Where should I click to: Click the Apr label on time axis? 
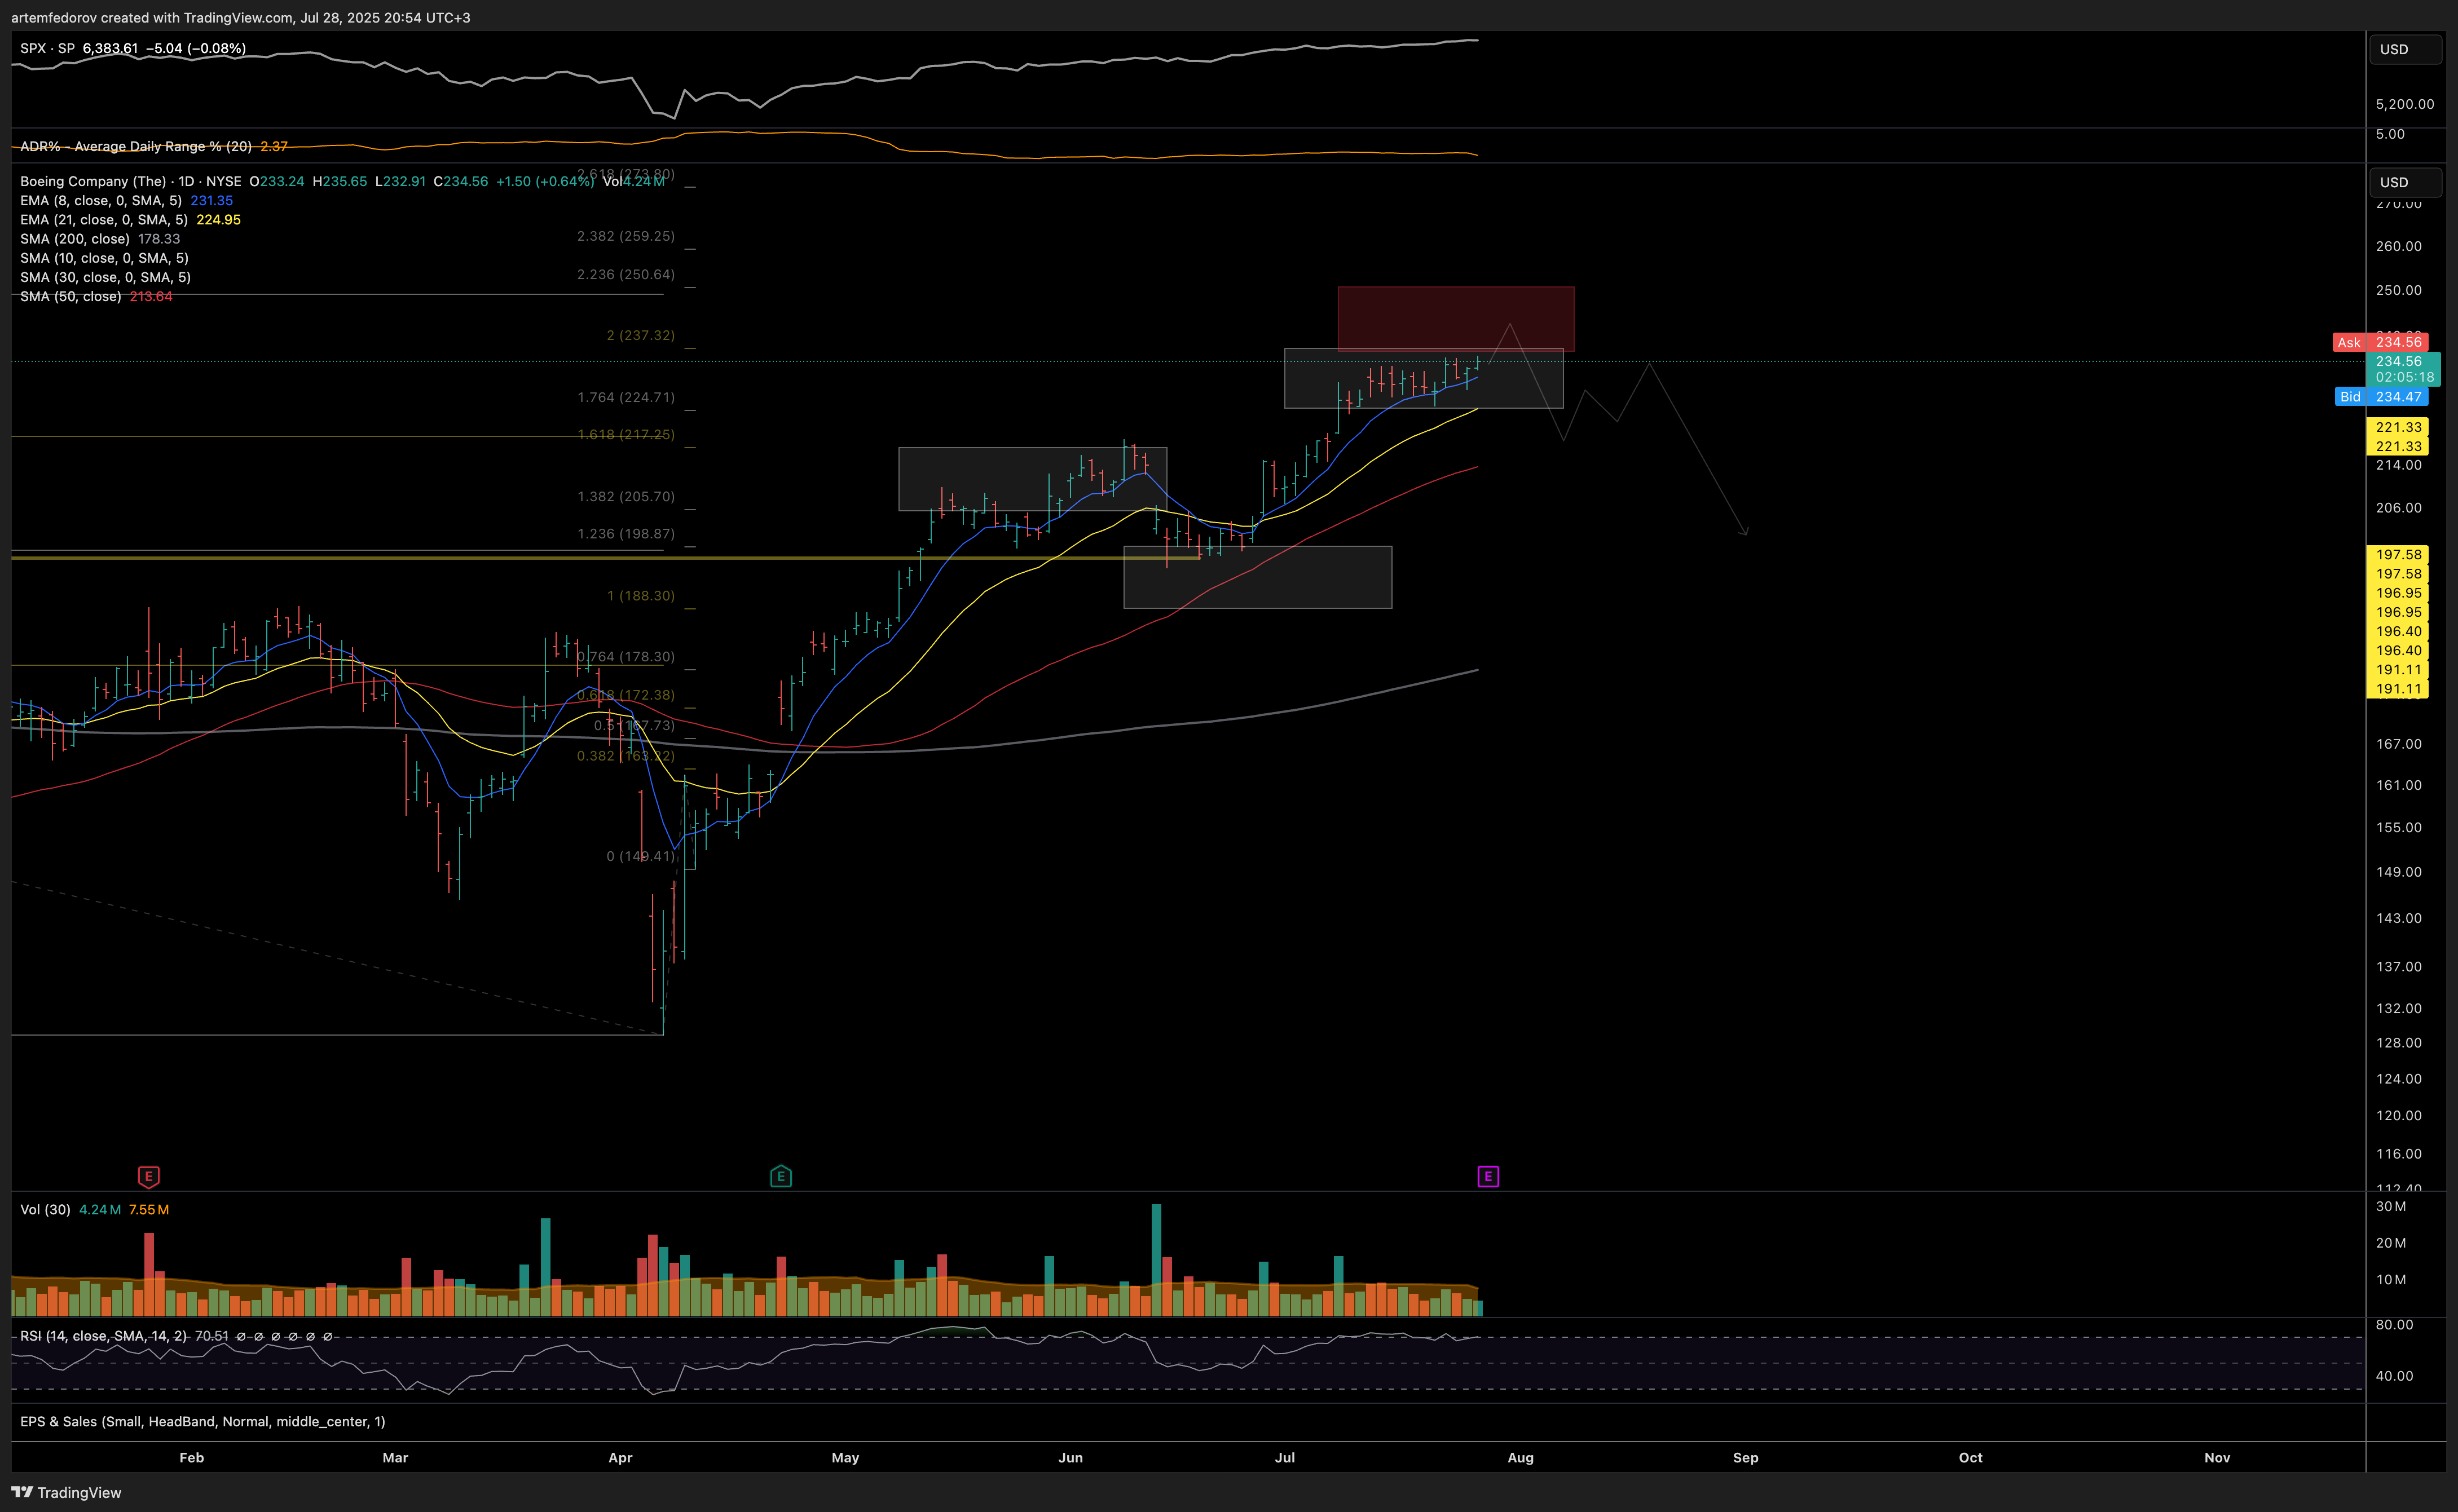[620, 1457]
